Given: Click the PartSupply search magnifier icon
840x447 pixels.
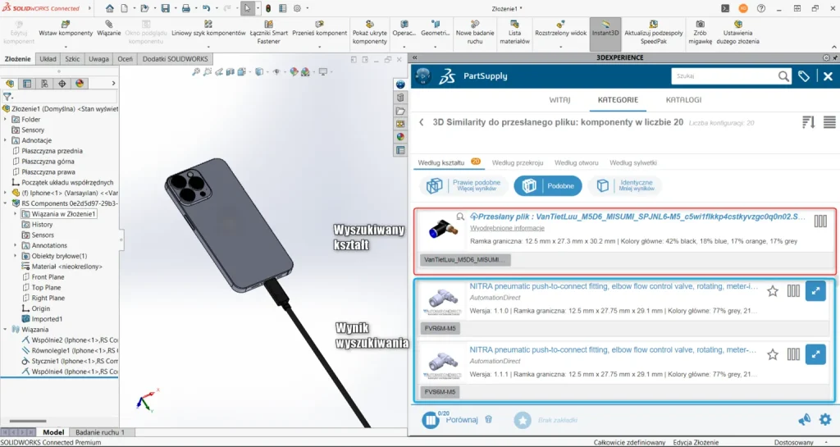Looking at the screenshot, I should pyautogui.click(x=783, y=76).
